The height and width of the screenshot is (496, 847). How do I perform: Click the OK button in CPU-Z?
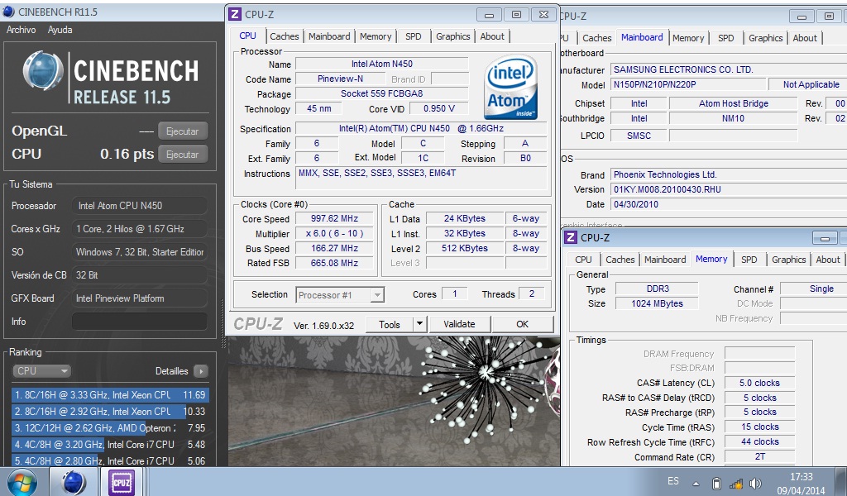coord(523,324)
